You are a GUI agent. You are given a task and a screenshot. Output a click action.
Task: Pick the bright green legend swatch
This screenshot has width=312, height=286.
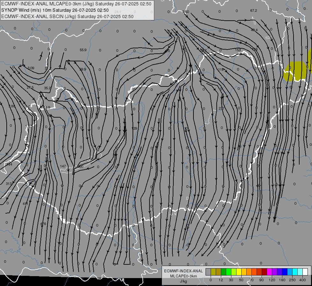click(229, 272)
